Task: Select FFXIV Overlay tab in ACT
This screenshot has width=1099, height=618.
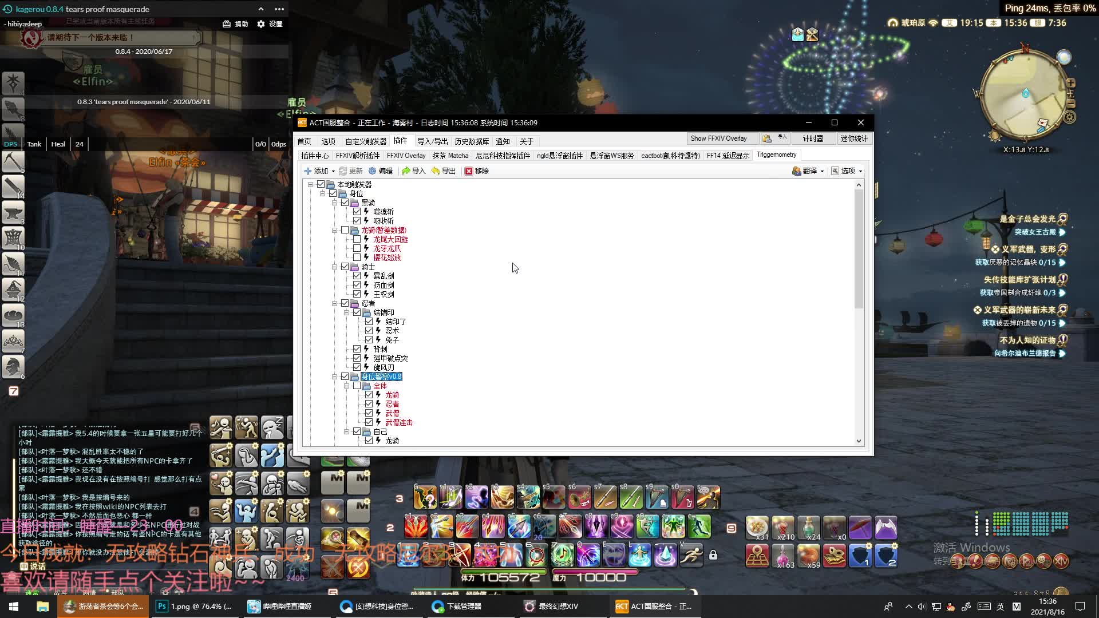Action: pyautogui.click(x=405, y=154)
